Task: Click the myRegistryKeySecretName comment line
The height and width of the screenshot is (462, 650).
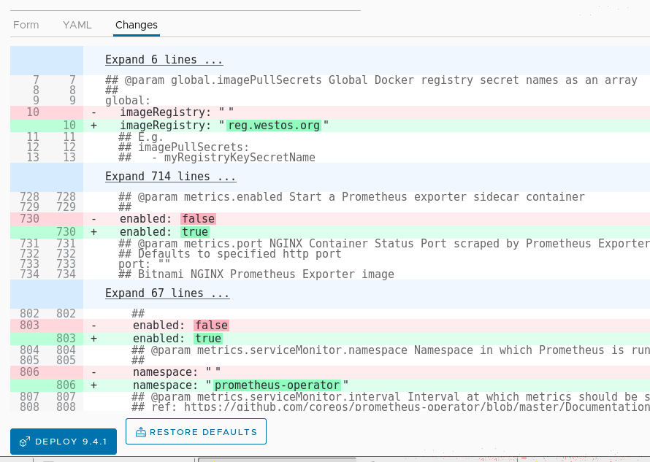Action: [217, 158]
